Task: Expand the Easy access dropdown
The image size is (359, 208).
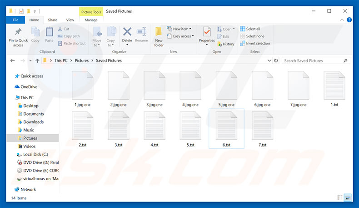Action: coord(180,36)
